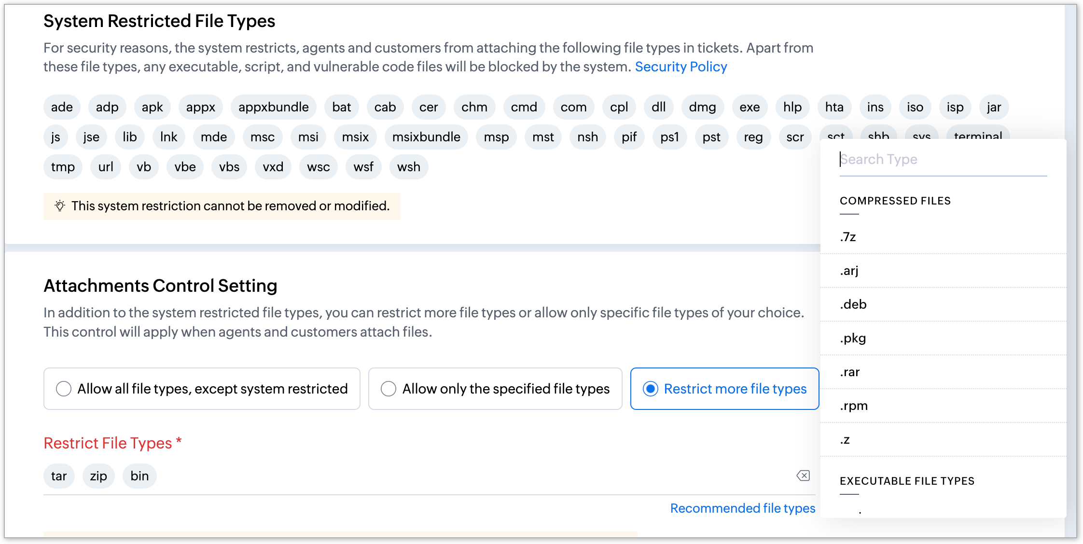Viewport: 1083px width, 544px height.
Task: Click the tar restricted file tag
Action: tap(59, 476)
